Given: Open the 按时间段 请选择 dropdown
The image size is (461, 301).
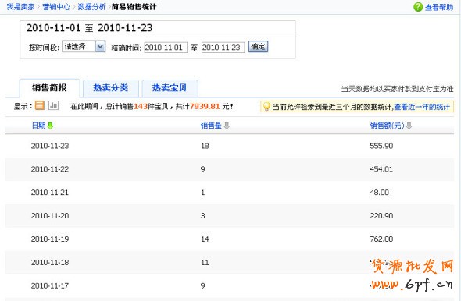Looking at the screenshot, I should point(84,46).
